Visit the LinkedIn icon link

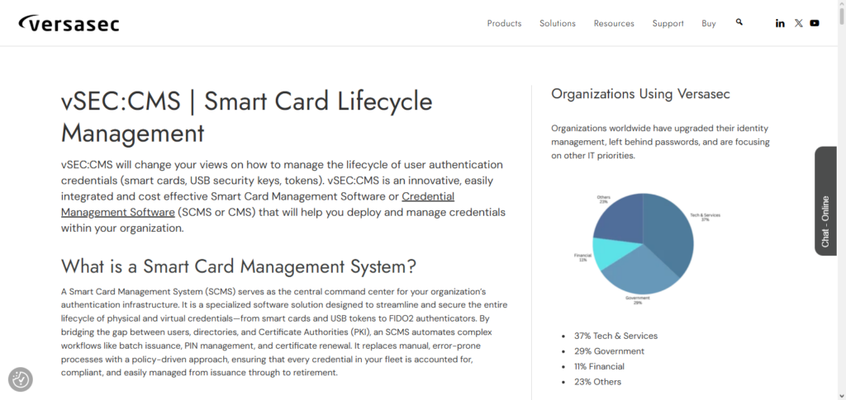coord(780,23)
